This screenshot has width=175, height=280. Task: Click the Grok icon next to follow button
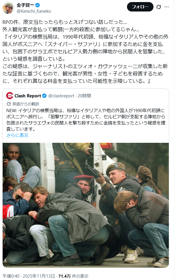tap(159, 7)
